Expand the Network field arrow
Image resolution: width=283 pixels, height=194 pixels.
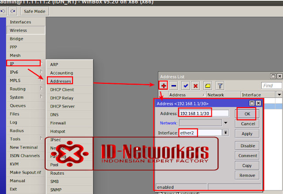click(226, 123)
